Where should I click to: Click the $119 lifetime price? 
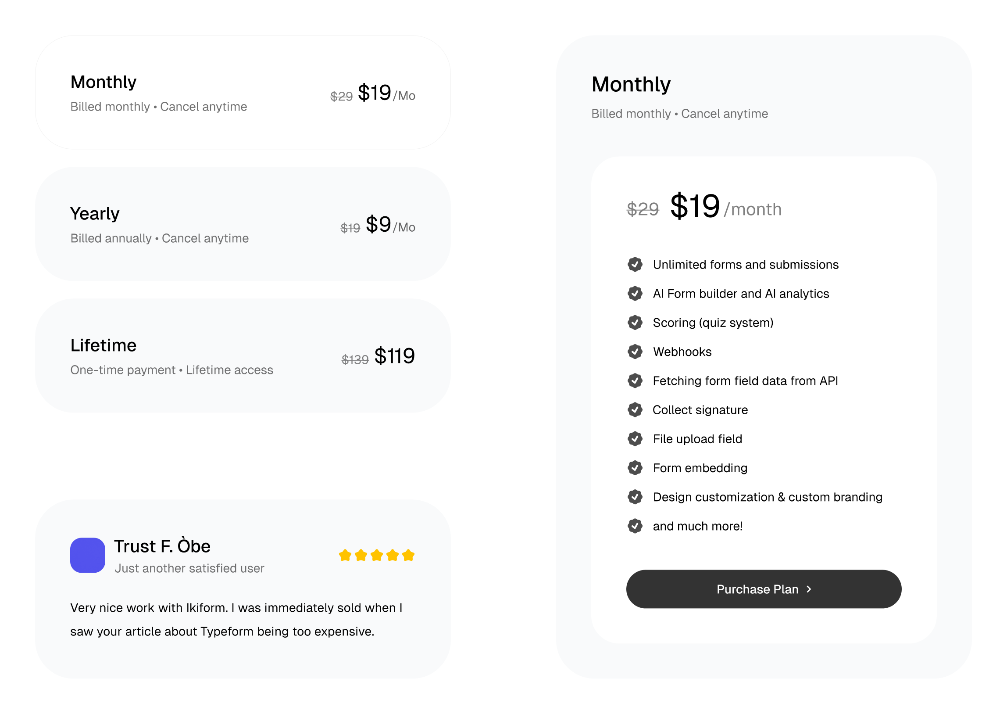pos(394,355)
